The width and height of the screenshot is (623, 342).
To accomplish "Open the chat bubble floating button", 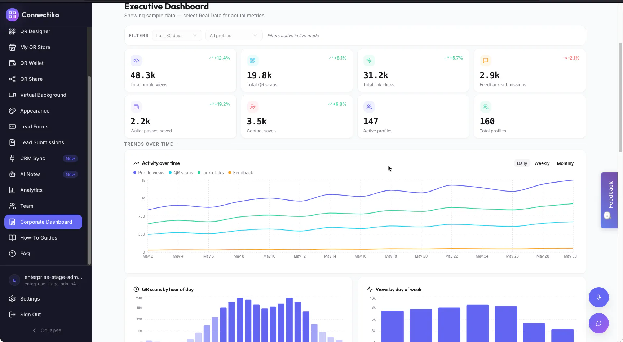I will tap(599, 323).
